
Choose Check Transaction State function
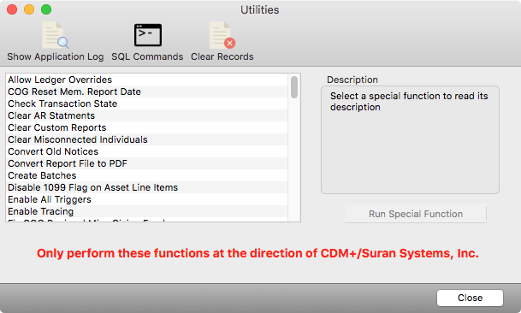click(146, 103)
